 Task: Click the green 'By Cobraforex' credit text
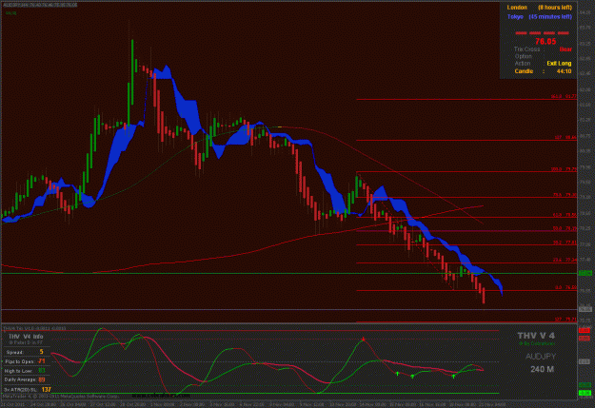pos(537,343)
